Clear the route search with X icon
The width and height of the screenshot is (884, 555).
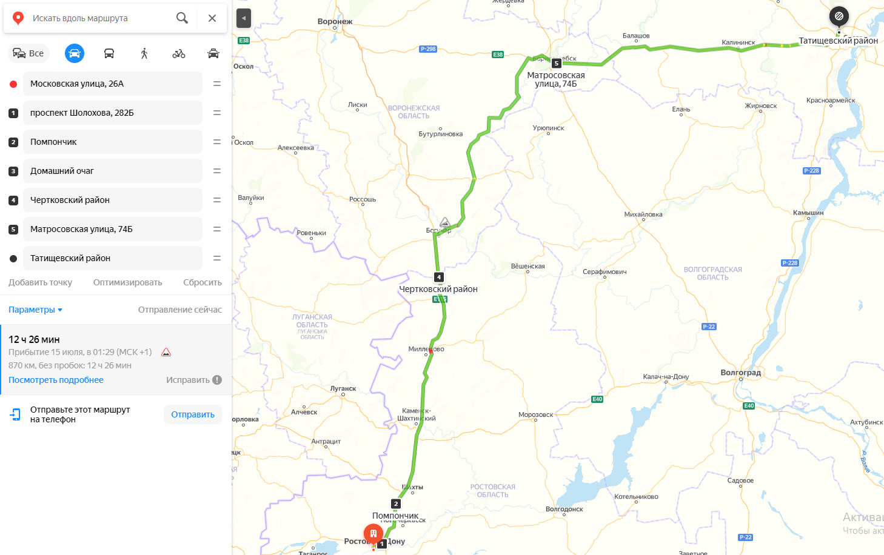(x=212, y=18)
